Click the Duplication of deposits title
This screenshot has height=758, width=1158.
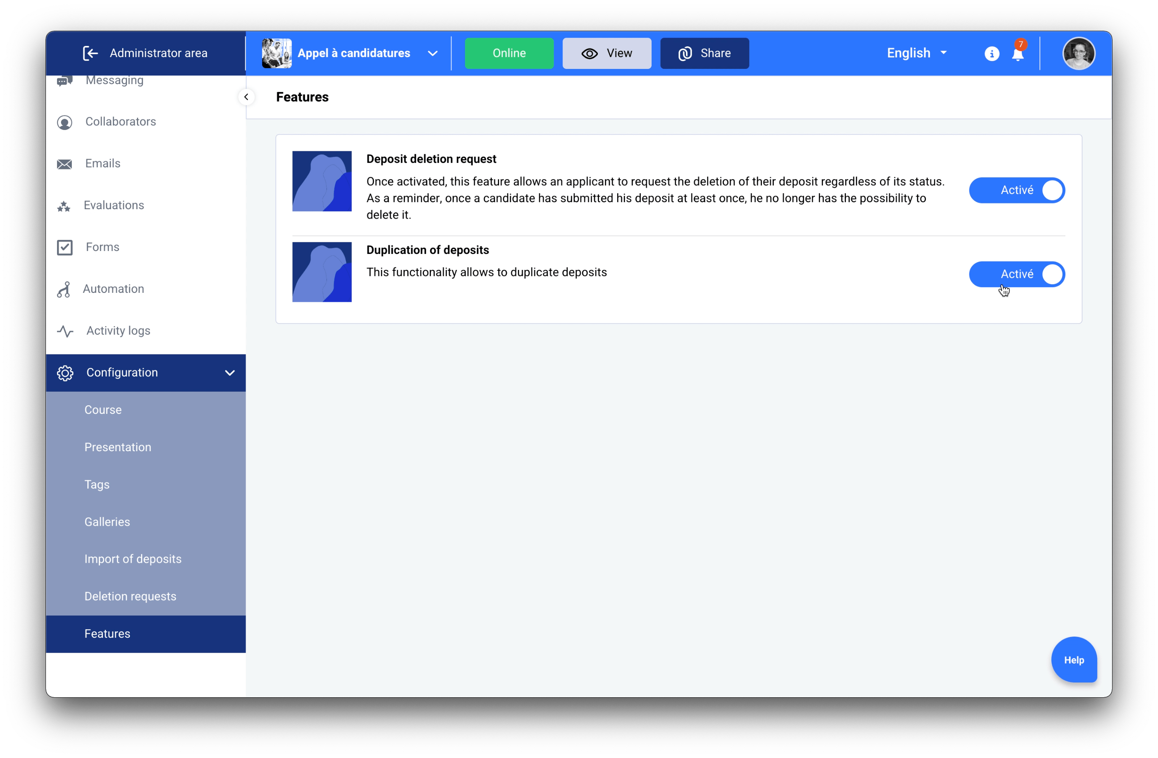pyautogui.click(x=428, y=250)
